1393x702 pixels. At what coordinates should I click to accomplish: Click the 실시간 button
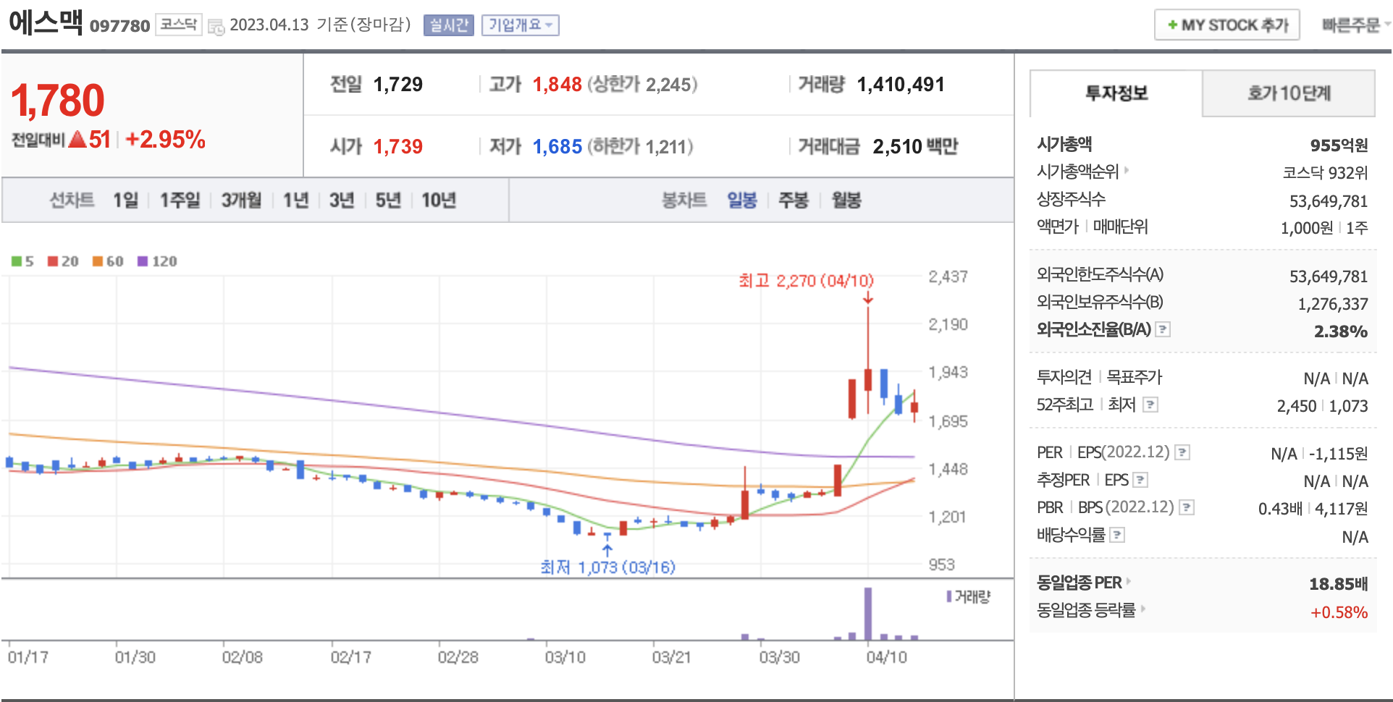(x=448, y=25)
